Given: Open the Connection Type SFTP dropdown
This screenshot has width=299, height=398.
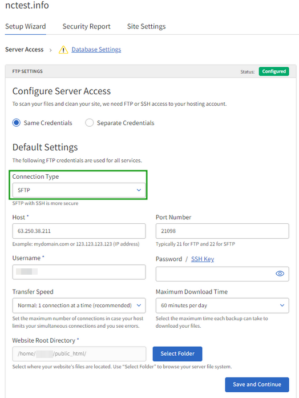Looking at the screenshot, I should pos(79,190).
